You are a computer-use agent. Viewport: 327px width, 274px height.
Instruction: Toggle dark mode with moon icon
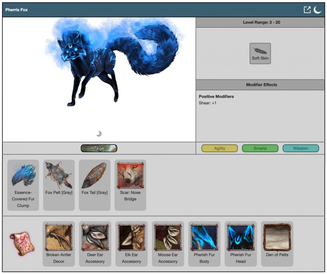coord(318,10)
